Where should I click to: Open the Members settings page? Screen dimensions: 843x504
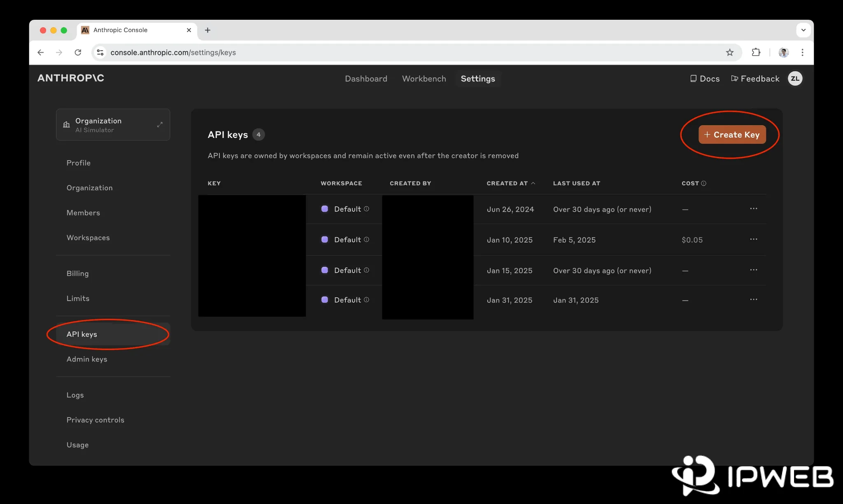[x=83, y=213]
